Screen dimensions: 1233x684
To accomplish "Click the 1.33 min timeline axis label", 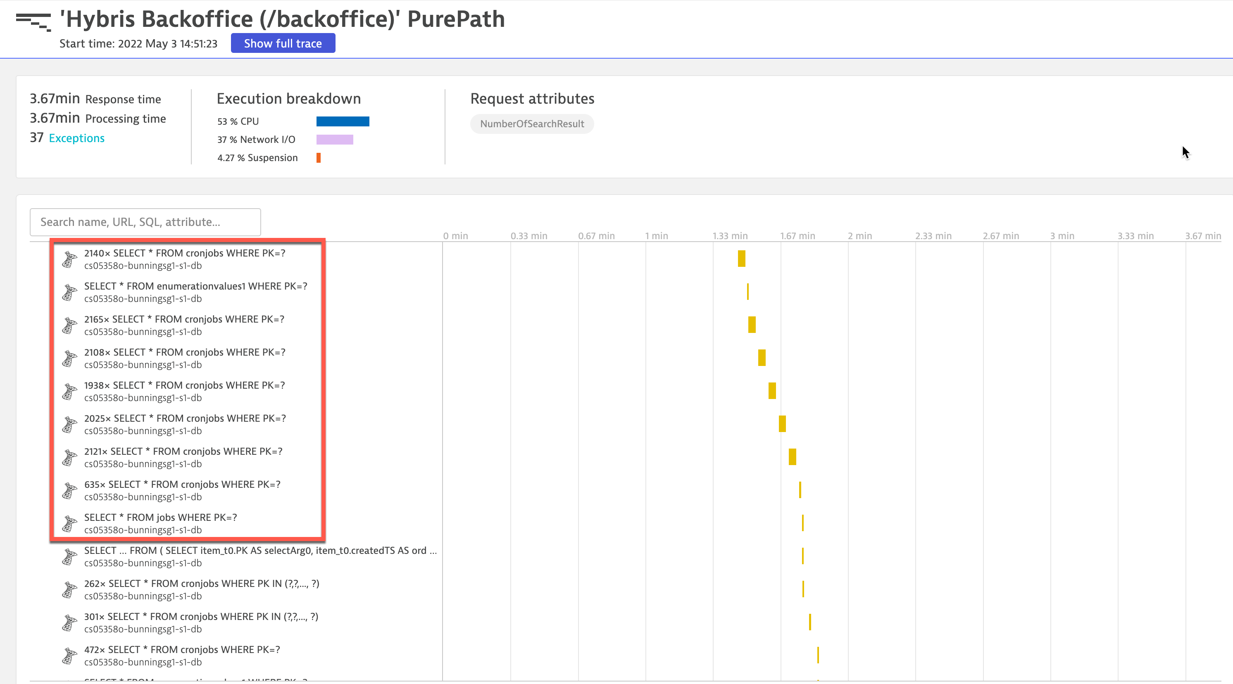I will [x=730, y=236].
